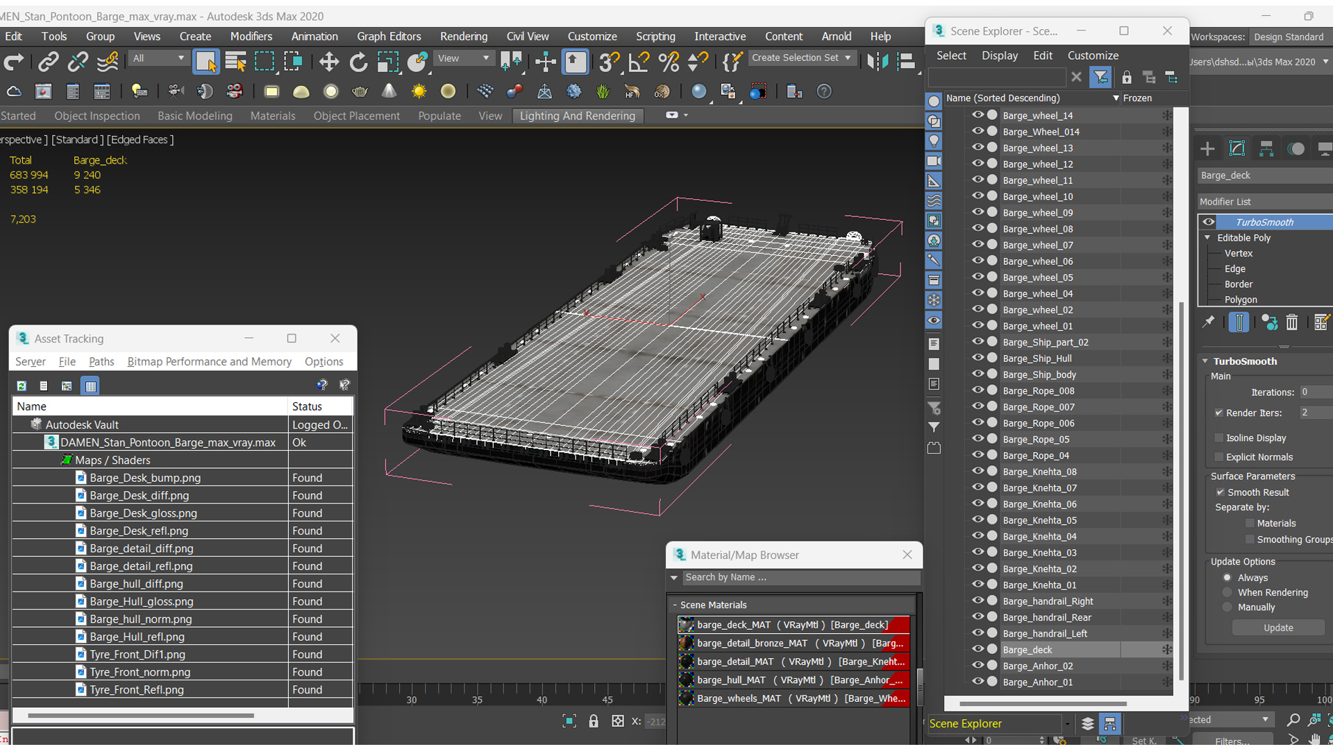
Task: Toggle Percent Snap tool
Action: tap(668, 62)
